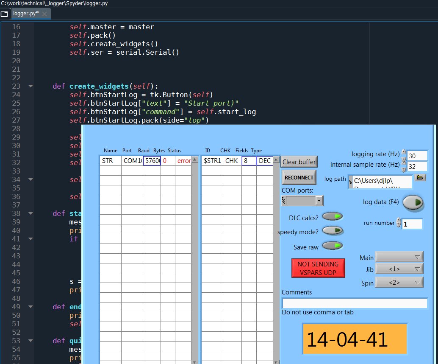Select the Fields cell showing 8
Viewport: 438px width, 364px height.
[249, 161]
